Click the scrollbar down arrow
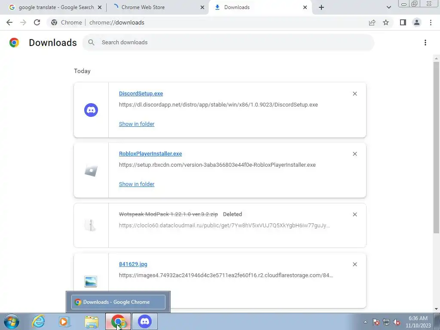440x330 pixels. pos(436,309)
